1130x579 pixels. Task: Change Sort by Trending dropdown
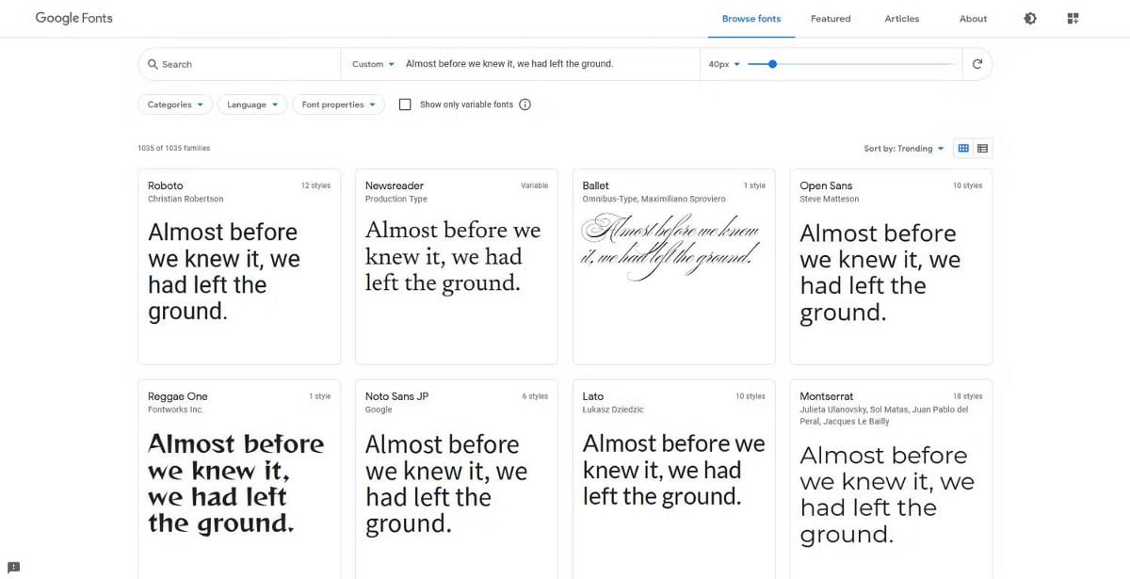[x=903, y=149]
